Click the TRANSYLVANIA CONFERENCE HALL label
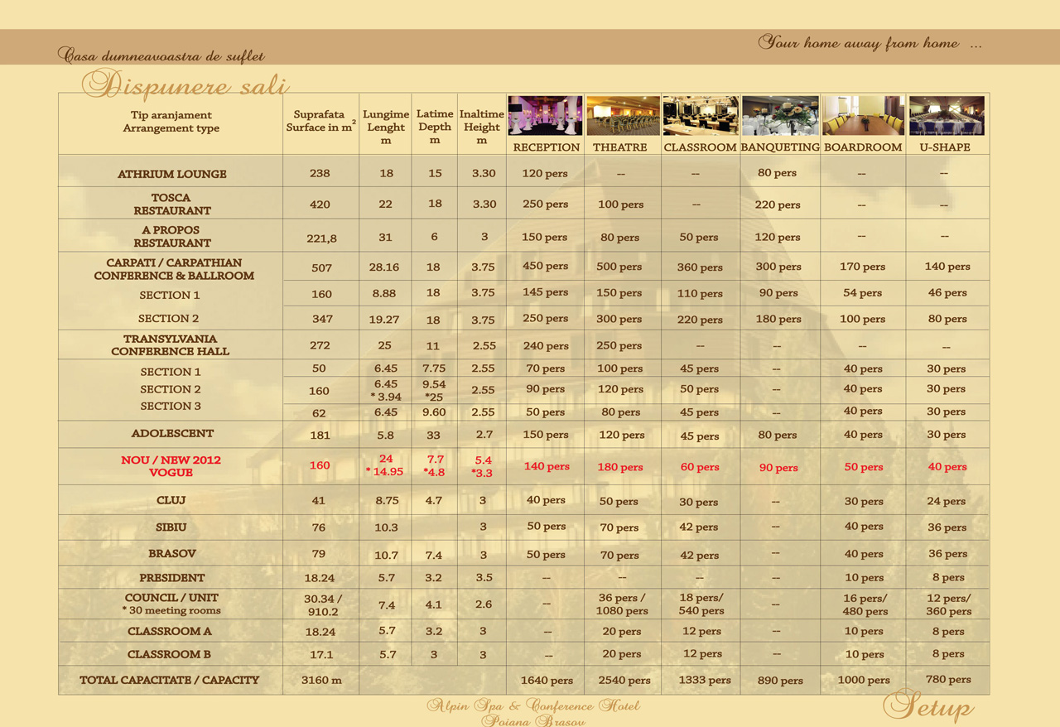Viewport: 1060px width, 727px height. [x=171, y=345]
